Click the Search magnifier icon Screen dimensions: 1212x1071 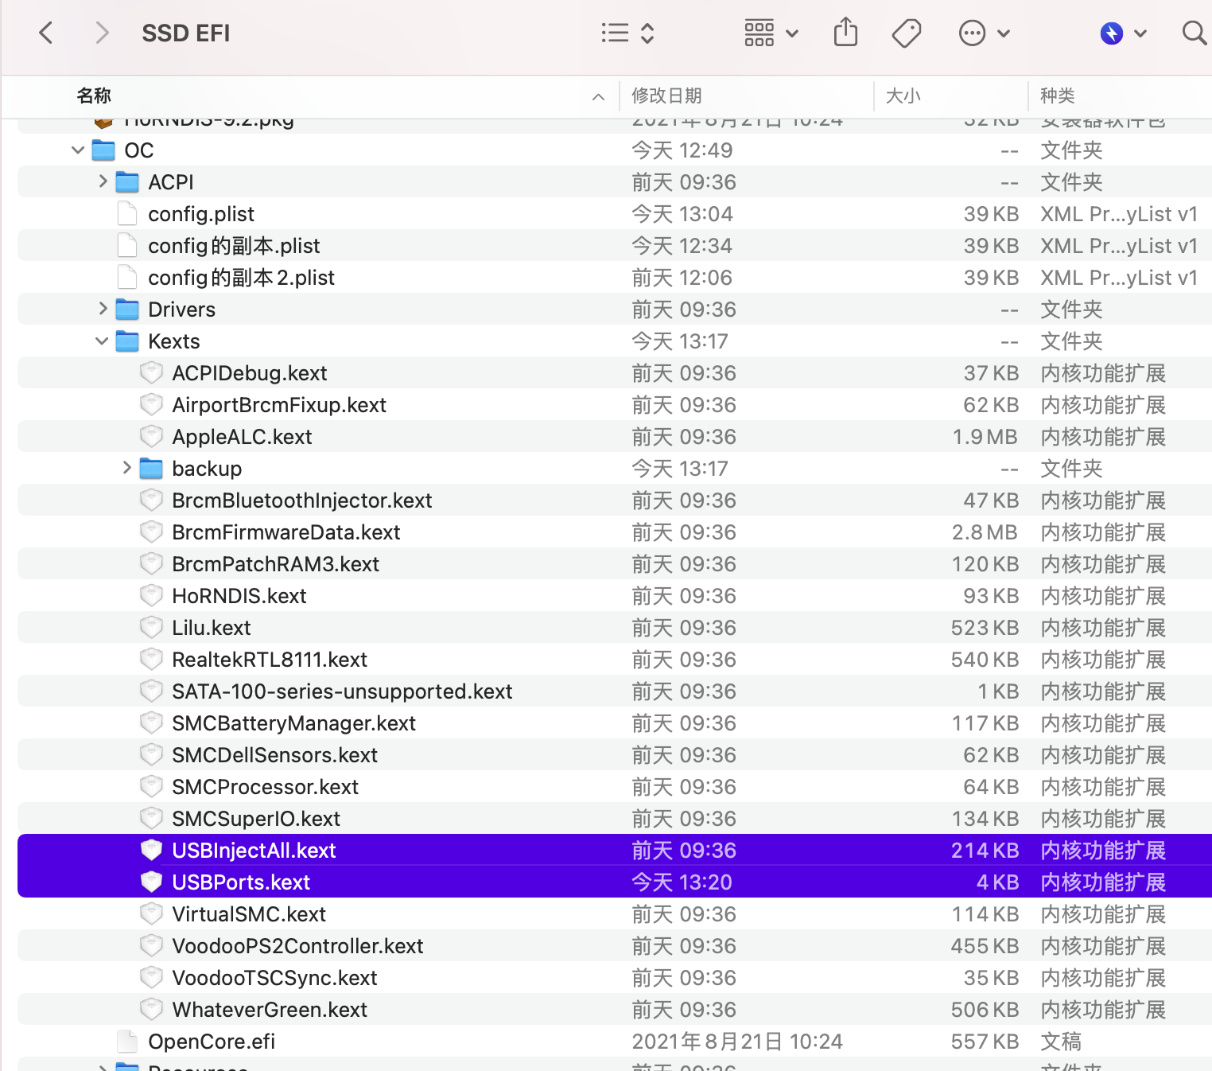tap(1194, 33)
